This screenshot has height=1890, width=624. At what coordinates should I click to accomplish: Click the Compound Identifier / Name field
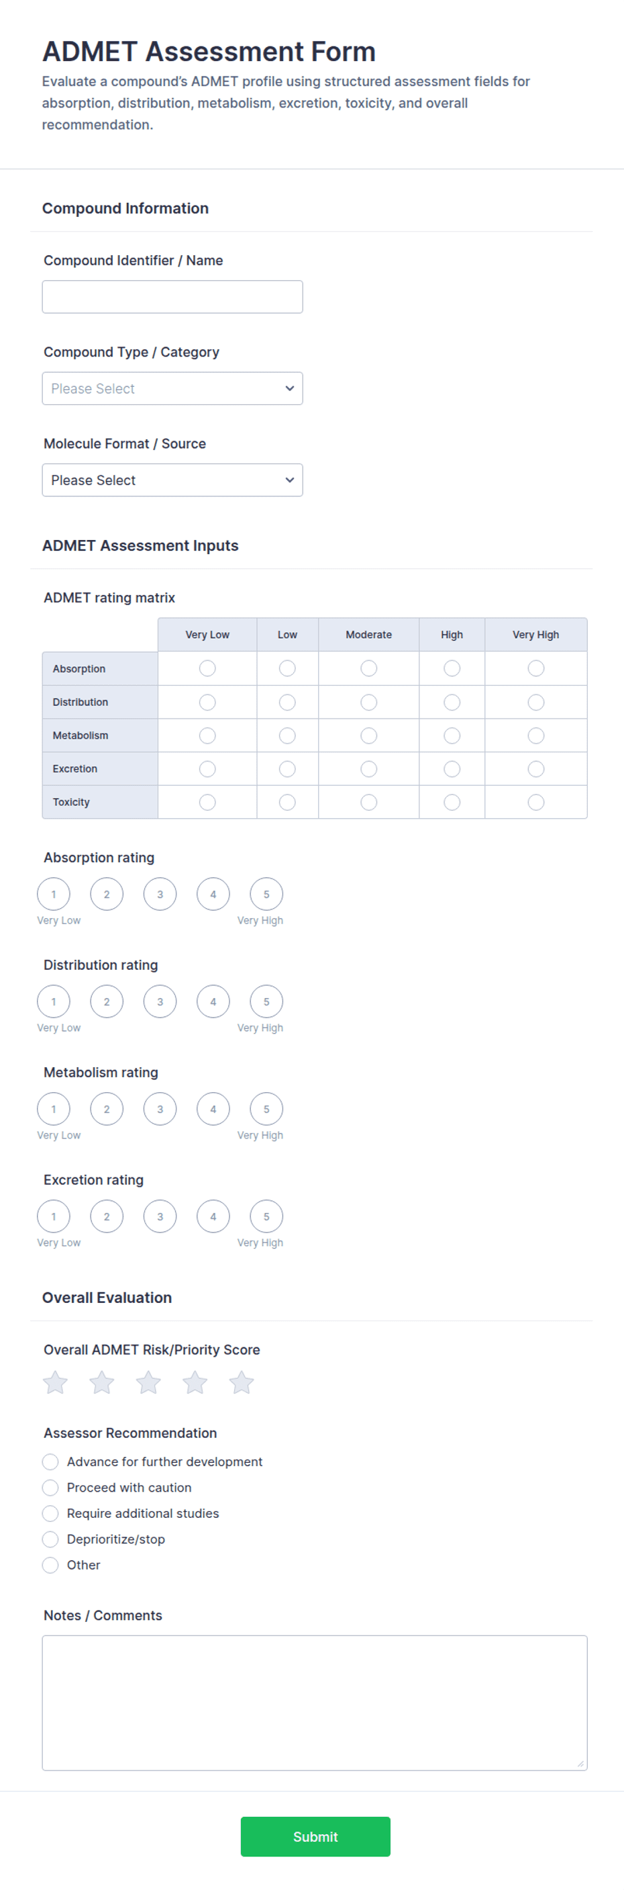(x=172, y=296)
